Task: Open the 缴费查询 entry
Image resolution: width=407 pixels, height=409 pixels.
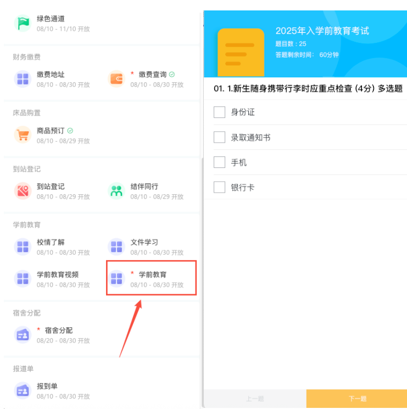Action: [x=153, y=75]
